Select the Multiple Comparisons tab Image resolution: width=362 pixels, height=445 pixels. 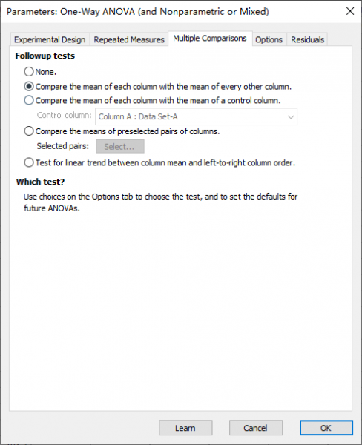[x=210, y=39]
